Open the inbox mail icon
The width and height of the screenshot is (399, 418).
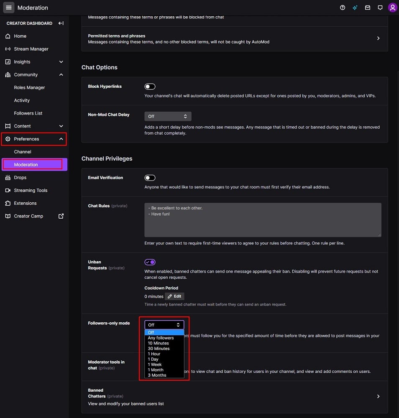(x=368, y=8)
